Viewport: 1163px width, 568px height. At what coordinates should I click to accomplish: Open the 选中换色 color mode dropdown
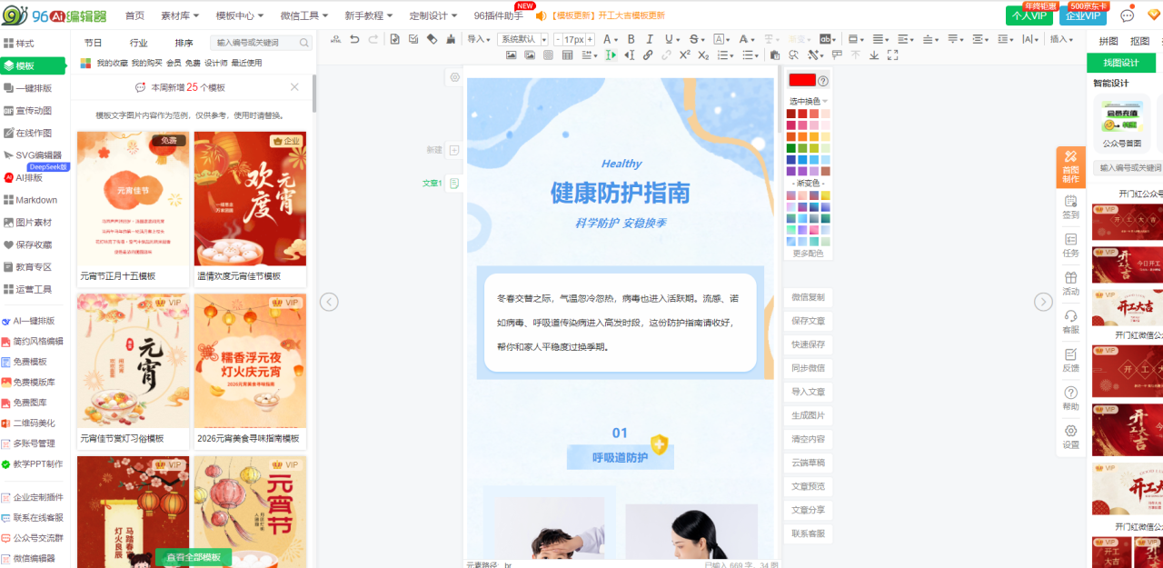808,101
